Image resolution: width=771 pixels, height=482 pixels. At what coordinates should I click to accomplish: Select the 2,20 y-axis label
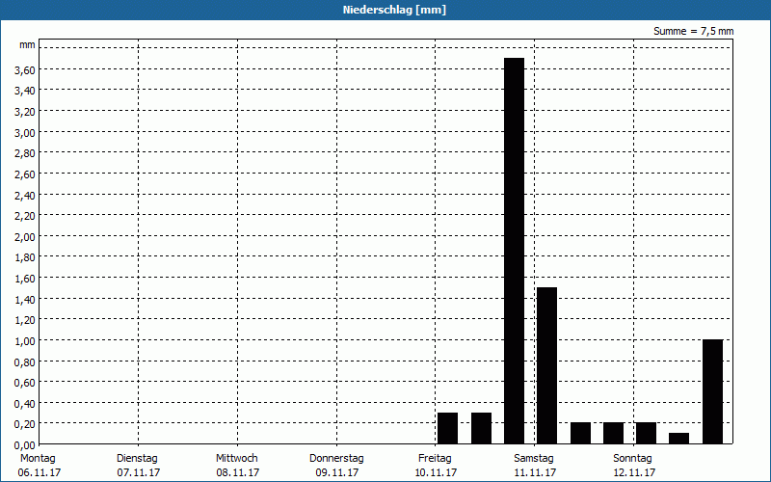[x=25, y=216]
